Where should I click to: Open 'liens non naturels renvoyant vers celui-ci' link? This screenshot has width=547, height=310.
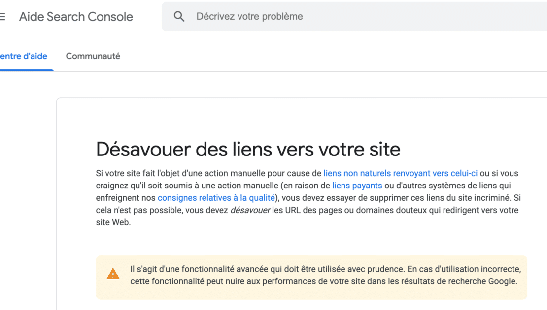point(400,173)
